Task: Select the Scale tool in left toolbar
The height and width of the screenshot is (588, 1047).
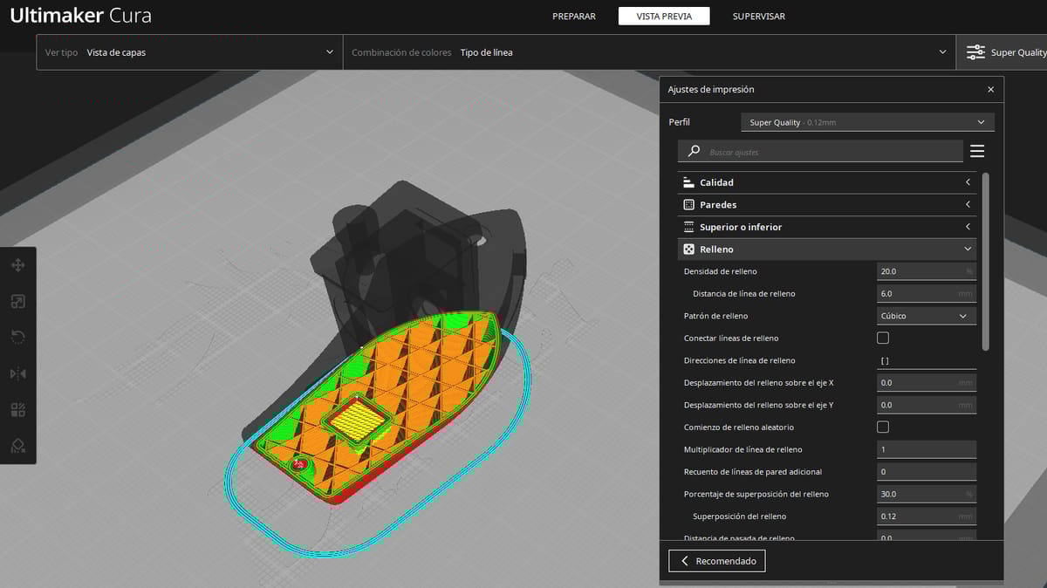Action: [17, 302]
